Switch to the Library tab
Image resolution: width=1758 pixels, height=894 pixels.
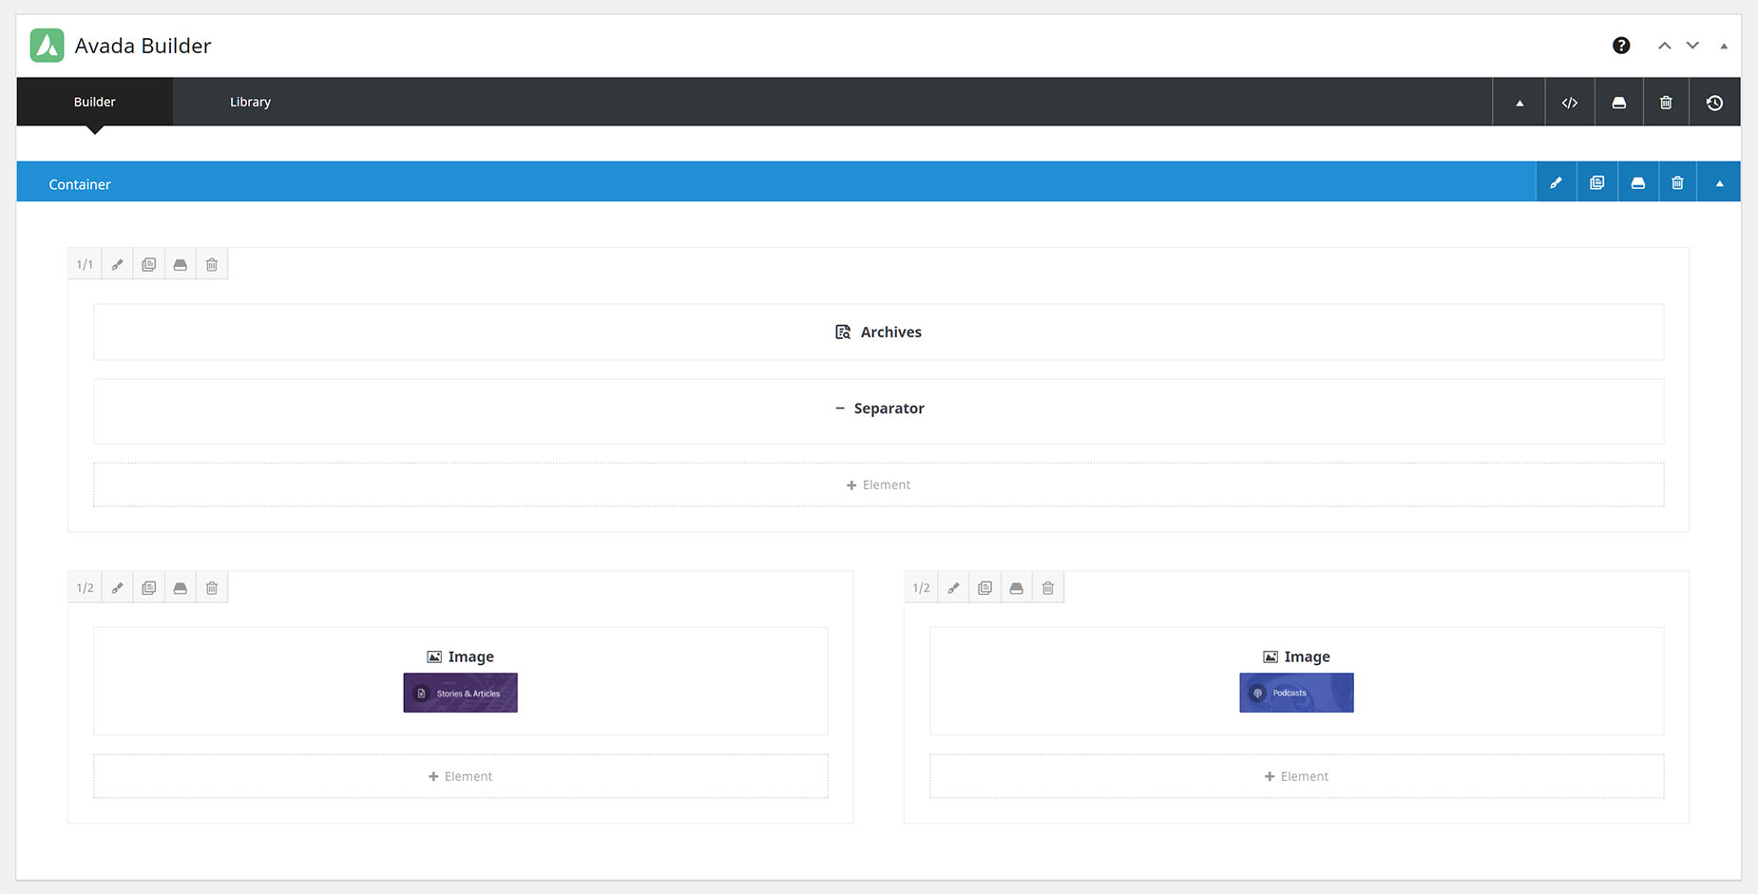pyautogui.click(x=250, y=102)
